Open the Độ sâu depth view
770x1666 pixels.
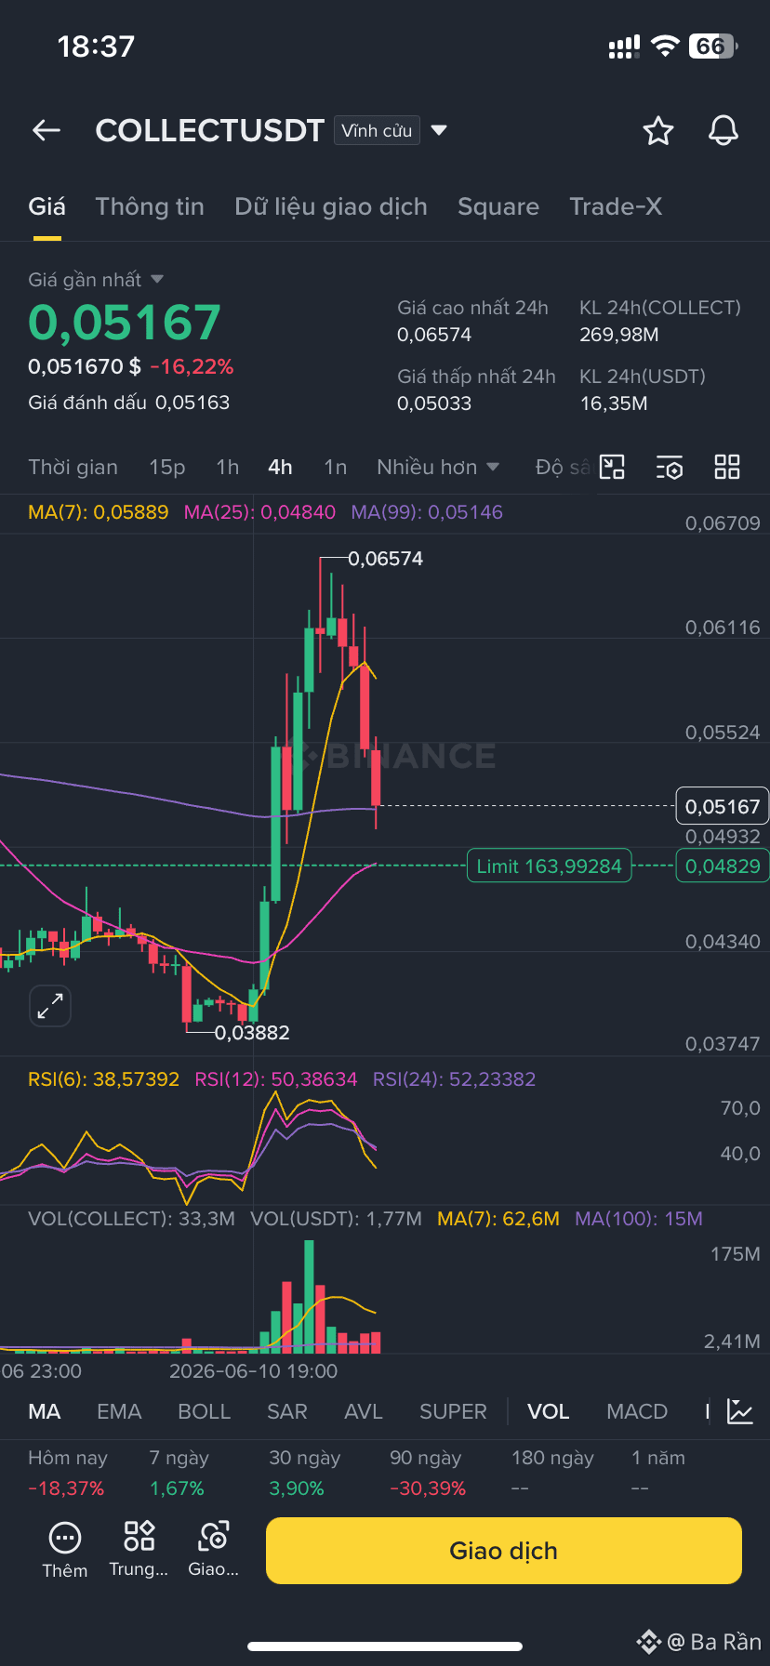pos(564,467)
